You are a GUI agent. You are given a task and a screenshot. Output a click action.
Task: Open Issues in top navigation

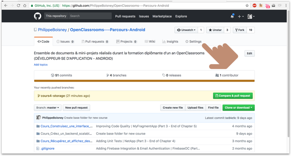pos(144,16)
